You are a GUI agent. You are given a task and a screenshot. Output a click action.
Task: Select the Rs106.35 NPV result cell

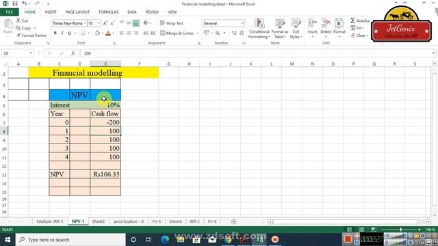coord(105,174)
